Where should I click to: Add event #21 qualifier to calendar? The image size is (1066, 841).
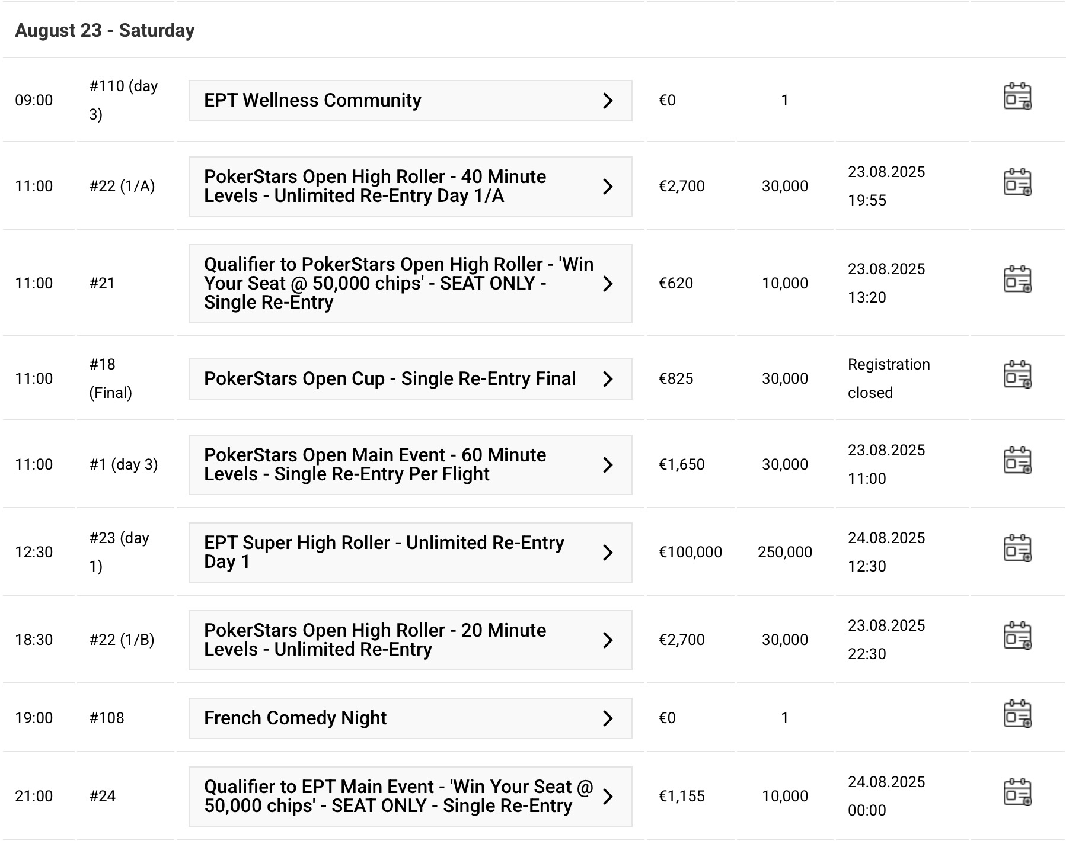click(x=1017, y=280)
